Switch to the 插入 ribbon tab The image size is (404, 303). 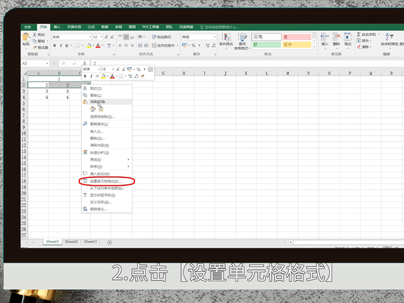(x=57, y=27)
